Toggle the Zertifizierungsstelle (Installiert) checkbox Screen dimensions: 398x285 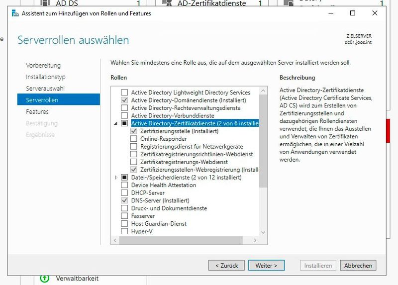click(133, 131)
